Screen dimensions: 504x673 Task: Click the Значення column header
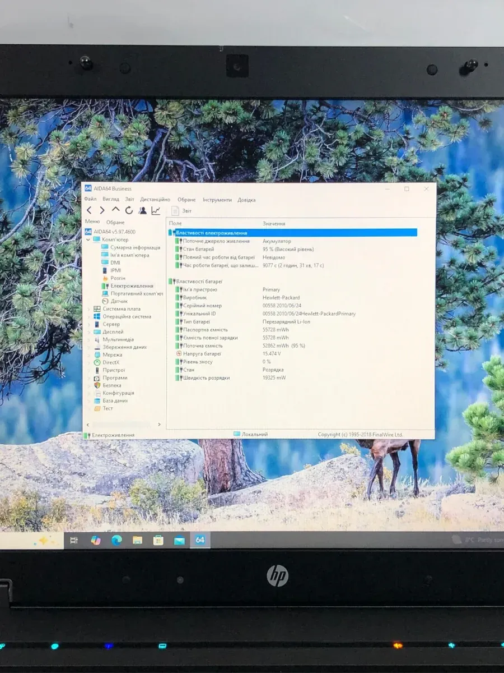274,223
